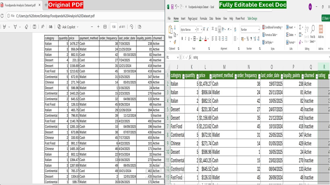330x185 pixels.
Task: Open filter dropdown for price column
Action: [x=210, y=77]
